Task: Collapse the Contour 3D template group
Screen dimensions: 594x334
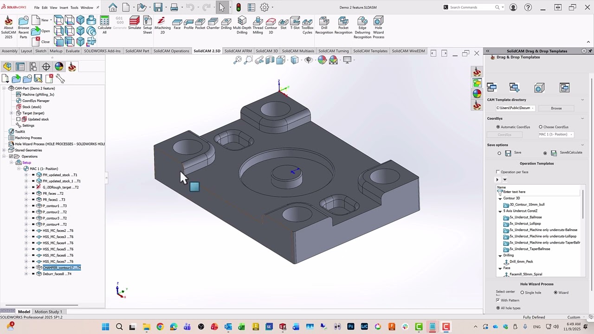Action: 500,199
